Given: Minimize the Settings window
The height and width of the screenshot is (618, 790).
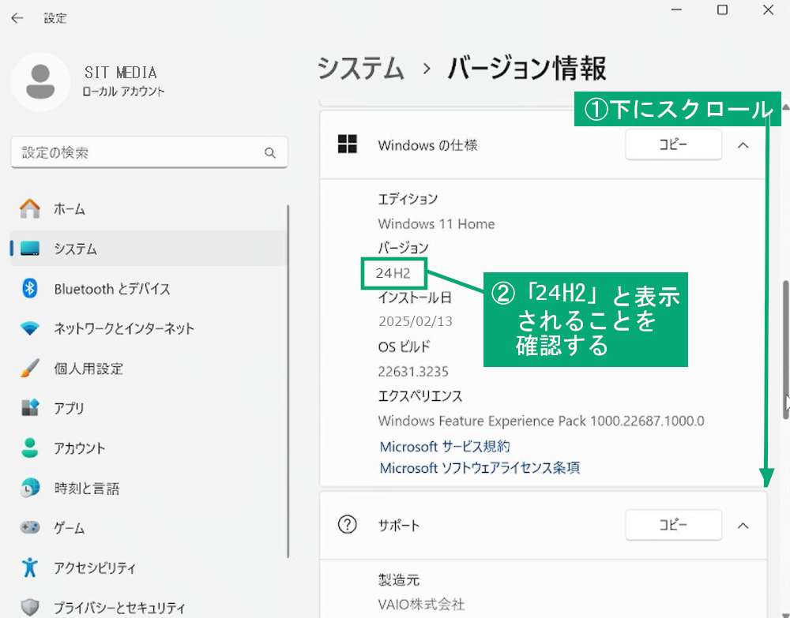Looking at the screenshot, I should click(677, 9).
